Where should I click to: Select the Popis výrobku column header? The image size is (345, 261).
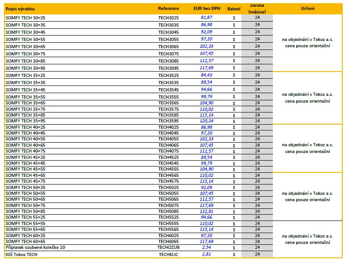point(20,9)
